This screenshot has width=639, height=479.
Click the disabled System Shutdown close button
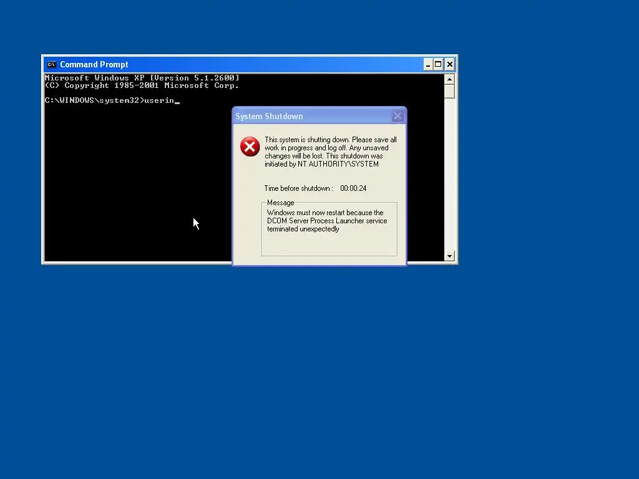coord(398,116)
